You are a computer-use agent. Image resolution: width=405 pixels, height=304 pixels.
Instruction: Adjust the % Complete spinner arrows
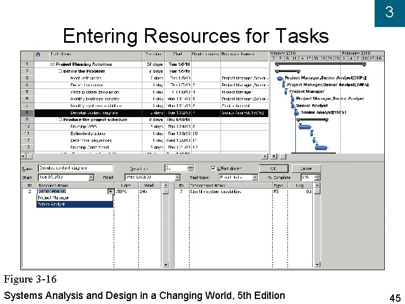[x=317, y=177]
